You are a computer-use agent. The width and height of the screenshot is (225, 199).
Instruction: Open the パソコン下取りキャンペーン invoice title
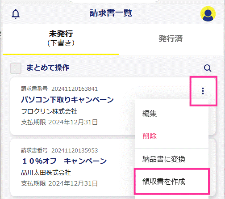point(67,100)
